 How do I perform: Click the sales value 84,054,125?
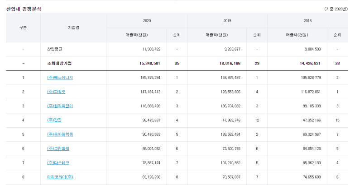point(312,149)
